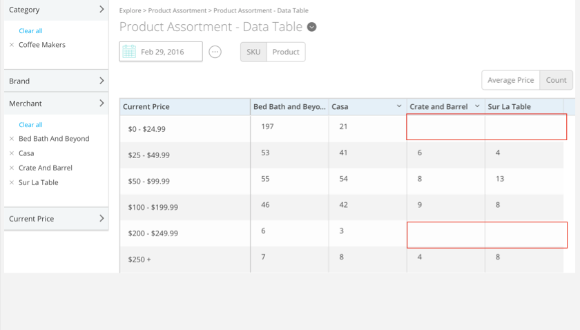Viewport: 580px width, 330px height.
Task: Click the Feb 29, 2016 date field
Action: coord(161,52)
